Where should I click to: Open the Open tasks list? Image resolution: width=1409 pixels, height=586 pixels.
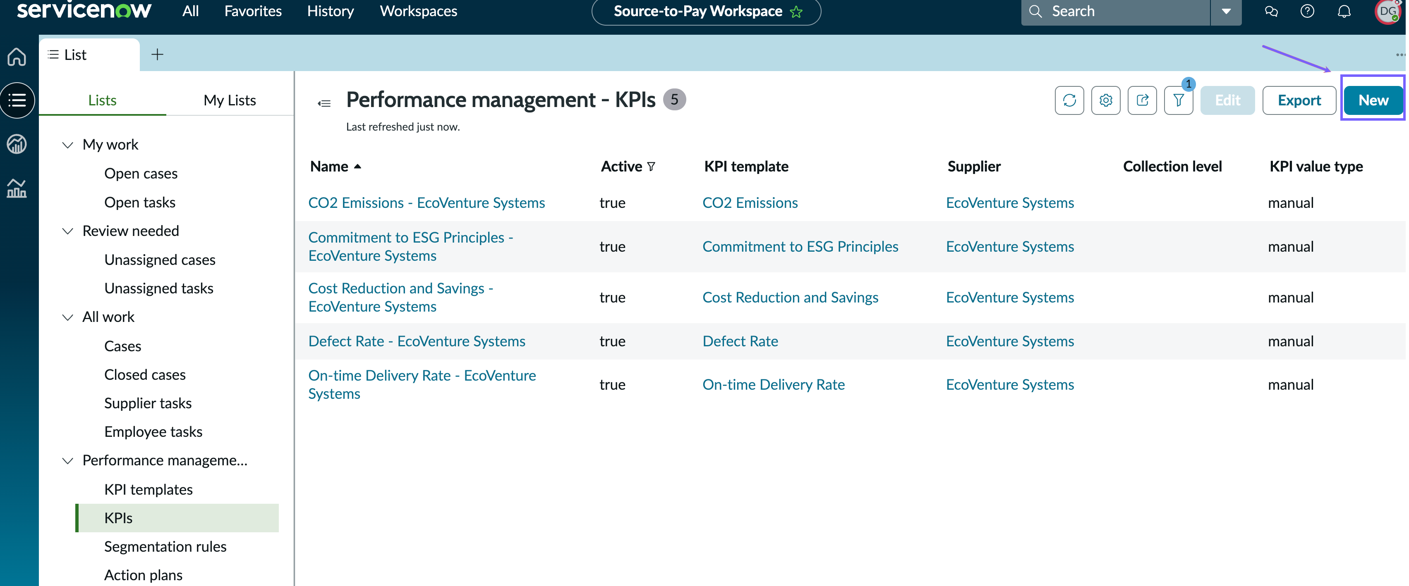tap(139, 202)
